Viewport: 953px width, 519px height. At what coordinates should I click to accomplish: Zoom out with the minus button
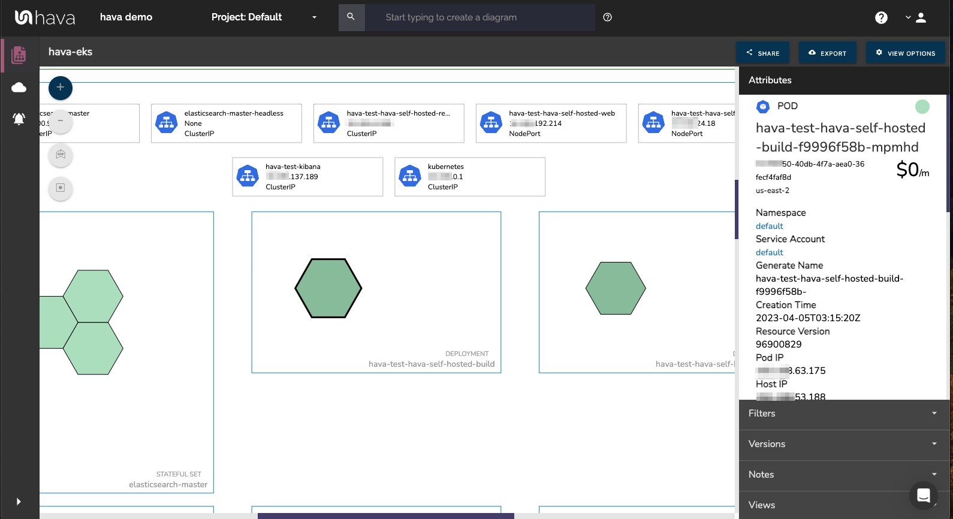[60, 121]
